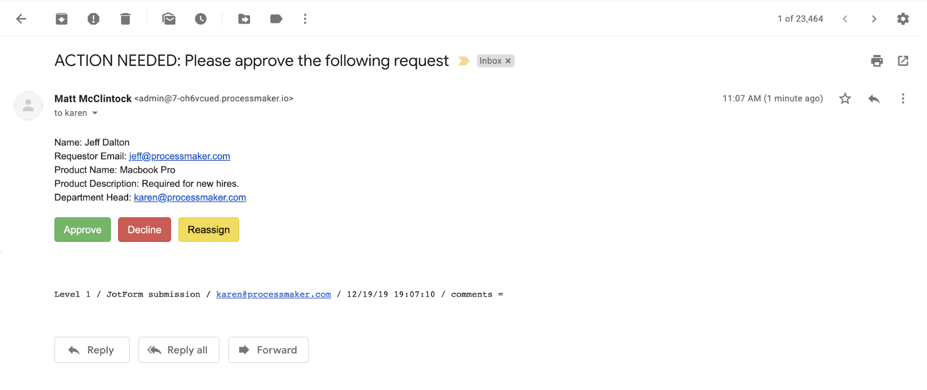Snooze this email with clock icon

pyautogui.click(x=200, y=19)
